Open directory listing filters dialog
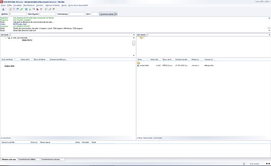Image resolution: width=271 pixels, height=166 pixels. coord(46,9)
